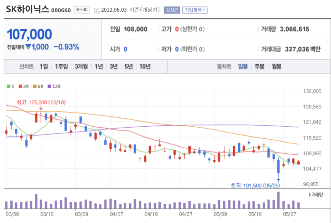
Task: Expand the 기업개요 dropdown
Action: [x=195, y=10]
